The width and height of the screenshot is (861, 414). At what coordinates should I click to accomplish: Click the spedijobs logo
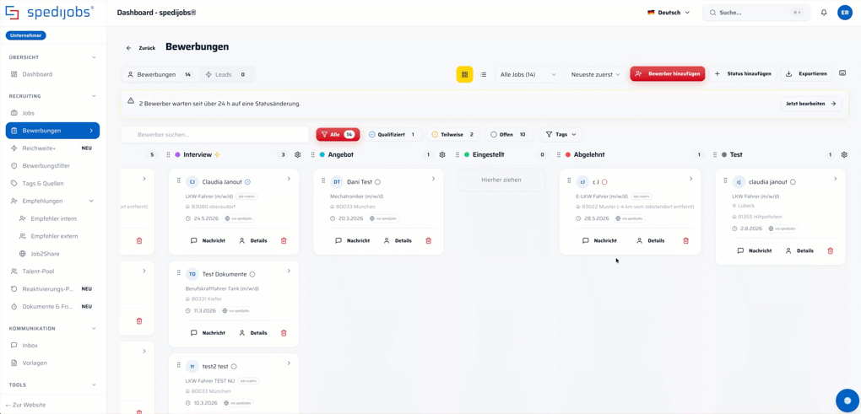tap(50, 12)
